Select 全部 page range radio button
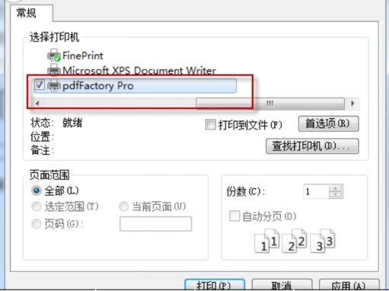This screenshot has height=291, width=389. pos(37,190)
